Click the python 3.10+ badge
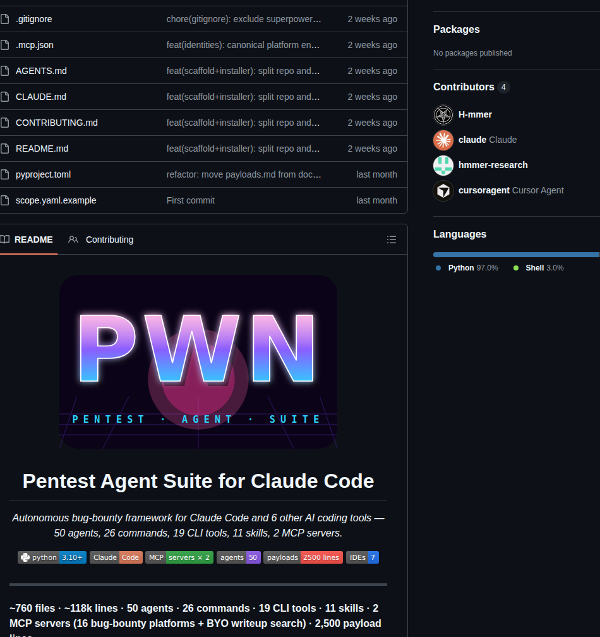600x637 pixels. click(52, 557)
